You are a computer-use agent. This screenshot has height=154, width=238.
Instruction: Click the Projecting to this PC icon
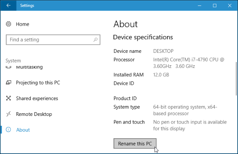tap(9, 83)
